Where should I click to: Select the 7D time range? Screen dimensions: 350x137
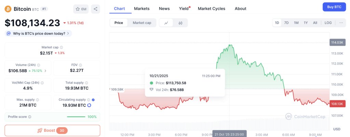click(x=286, y=23)
